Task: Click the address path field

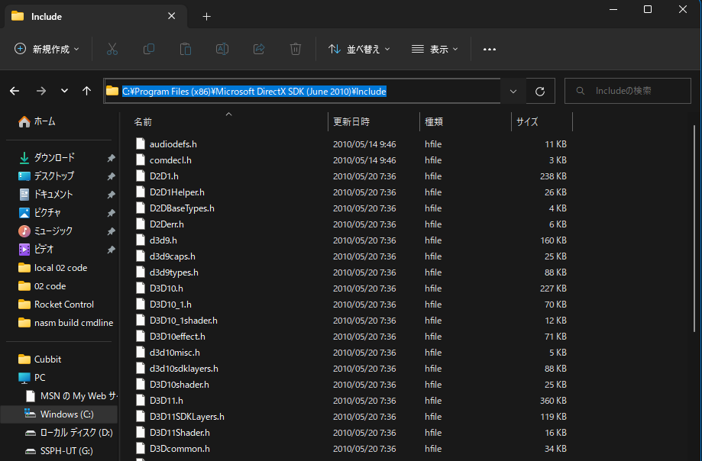Action: pos(302,92)
